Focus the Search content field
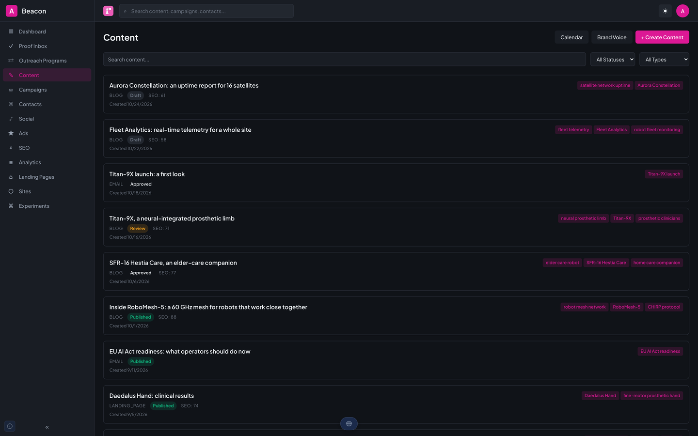Screen dimensions: 698x436 344,60
